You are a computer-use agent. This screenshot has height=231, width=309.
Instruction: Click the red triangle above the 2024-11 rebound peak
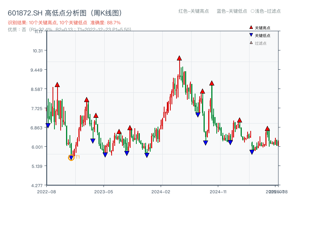coord(212,82)
